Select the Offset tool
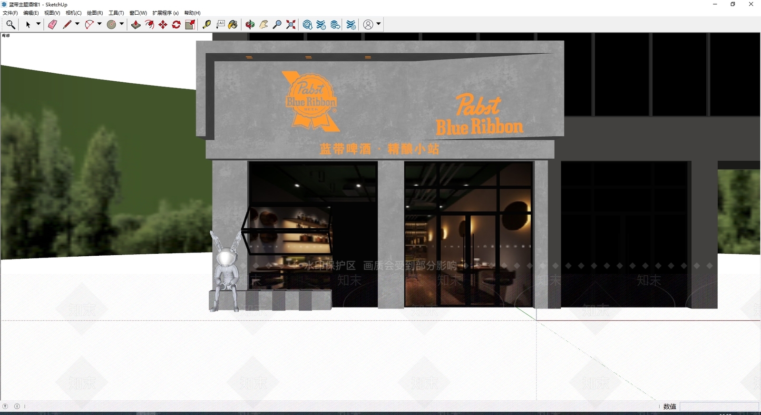This screenshot has height=415, width=761. (149, 24)
